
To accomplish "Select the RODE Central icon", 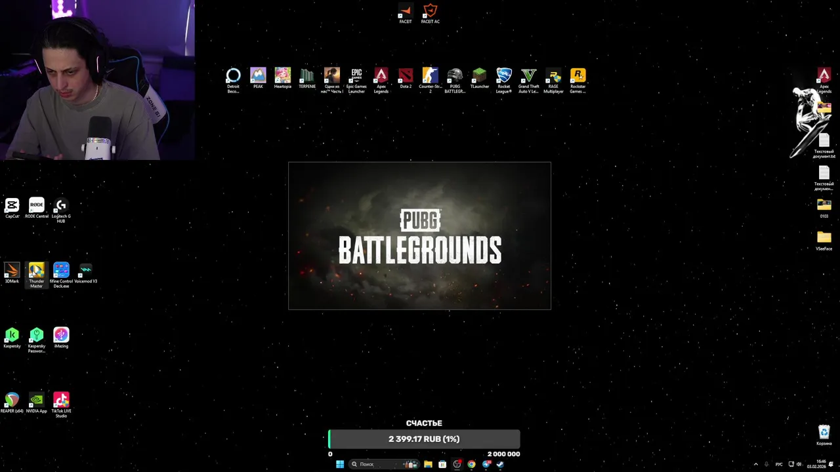I will [x=37, y=208].
